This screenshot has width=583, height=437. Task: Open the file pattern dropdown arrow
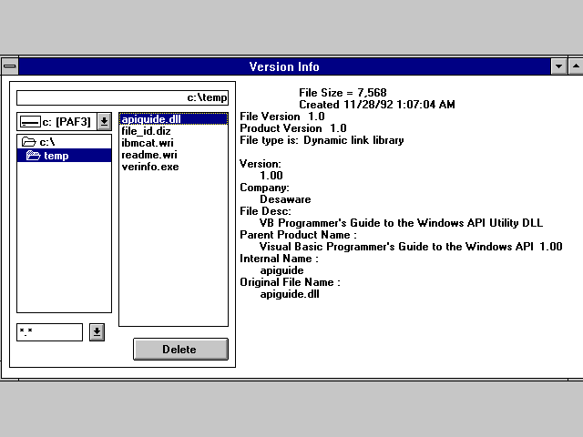tap(97, 332)
